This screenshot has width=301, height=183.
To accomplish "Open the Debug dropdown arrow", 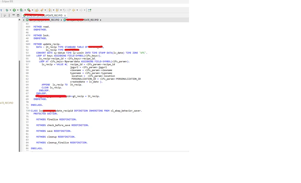I will click(11, 10).
